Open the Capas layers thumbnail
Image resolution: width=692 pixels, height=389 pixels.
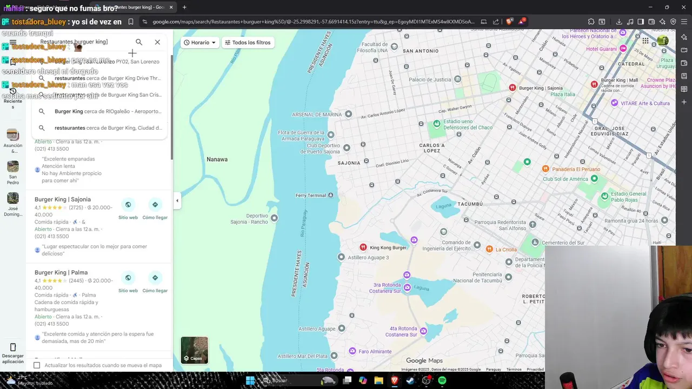click(x=194, y=350)
